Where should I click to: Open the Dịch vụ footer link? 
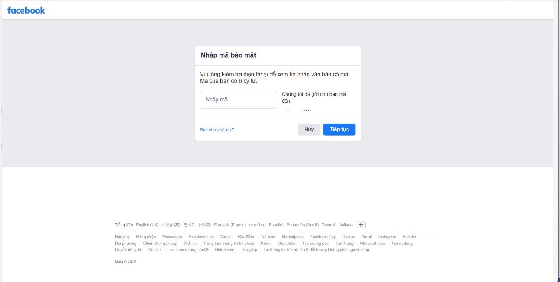pos(190,243)
